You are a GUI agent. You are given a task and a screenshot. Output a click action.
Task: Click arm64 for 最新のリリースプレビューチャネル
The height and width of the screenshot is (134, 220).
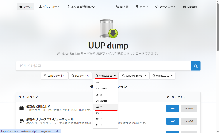click(189, 122)
